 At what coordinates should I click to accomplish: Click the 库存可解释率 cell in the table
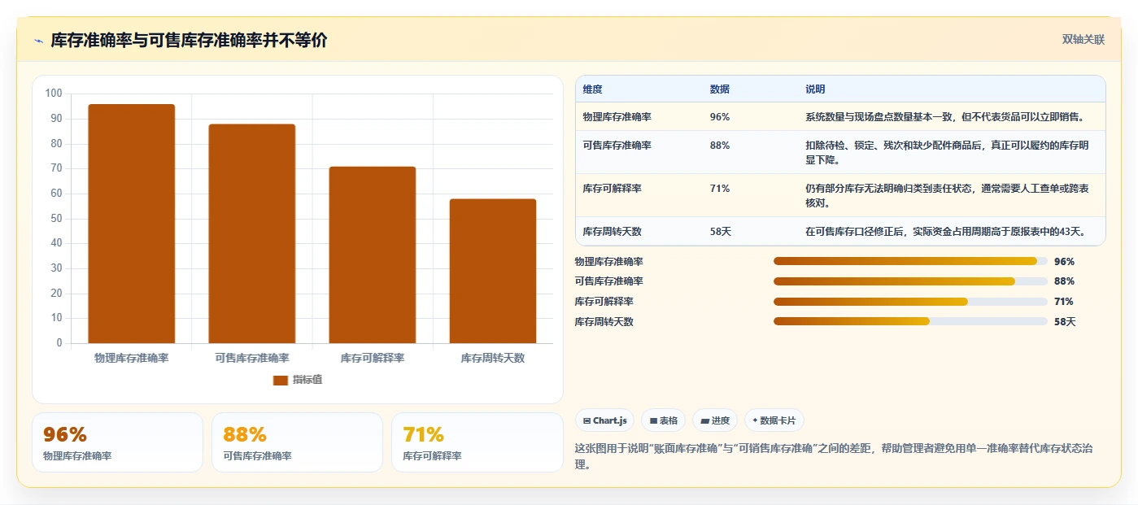click(613, 189)
